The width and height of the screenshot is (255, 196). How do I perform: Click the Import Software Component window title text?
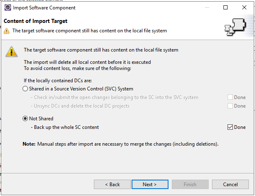click(x=44, y=8)
